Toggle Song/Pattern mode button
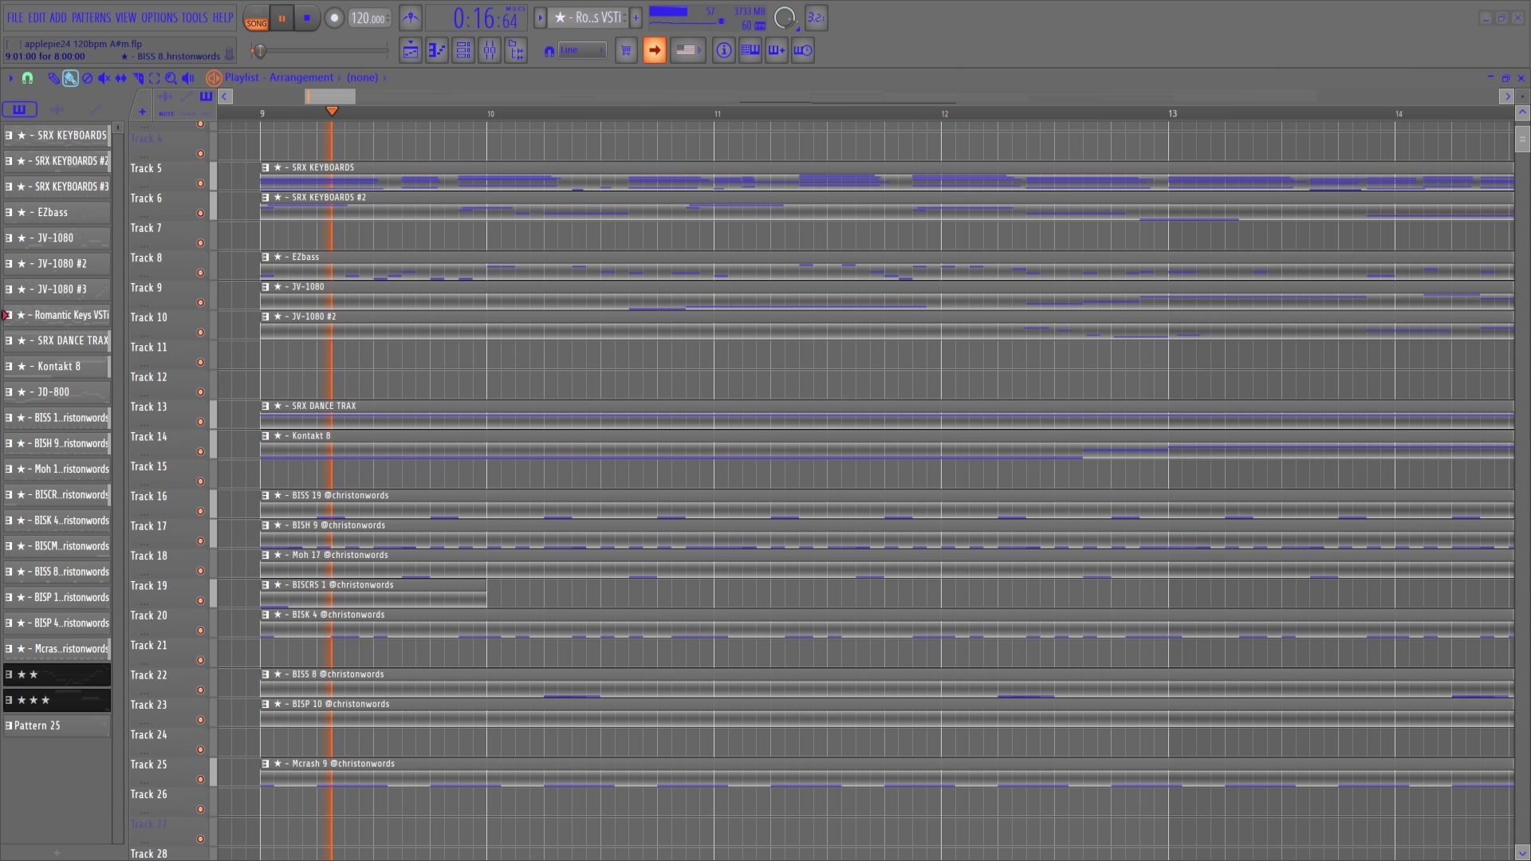Image resolution: width=1531 pixels, height=861 pixels. (256, 18)
